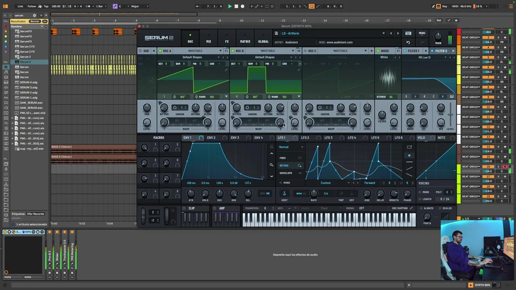Viewport: 516px width, 290px height.
Task: Toggle the ARP power button
Action: tap(215, 208)
